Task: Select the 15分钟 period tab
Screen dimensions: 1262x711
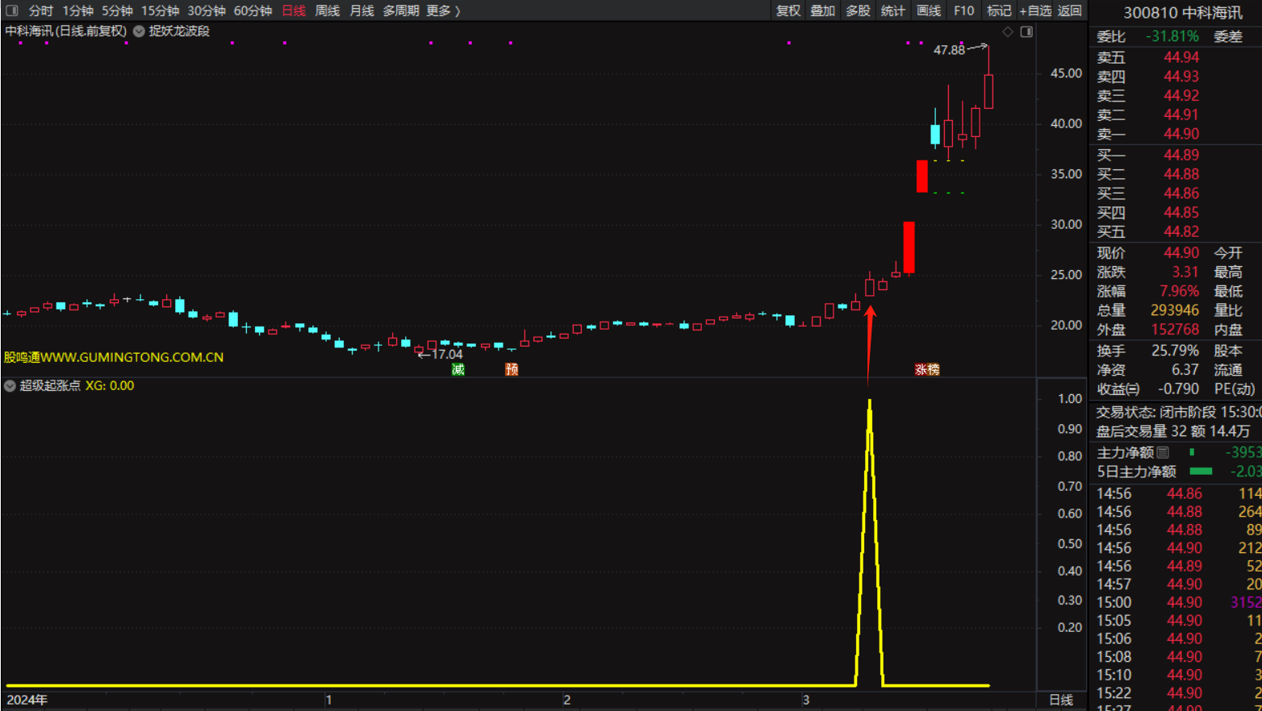Action: click(160, 10)
